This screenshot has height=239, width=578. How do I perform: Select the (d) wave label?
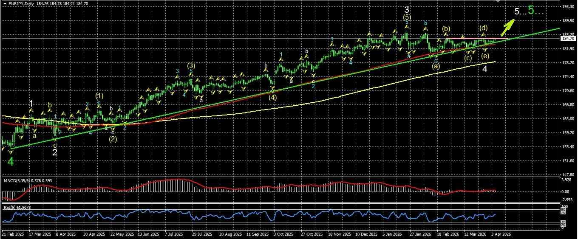coord(484,28)
